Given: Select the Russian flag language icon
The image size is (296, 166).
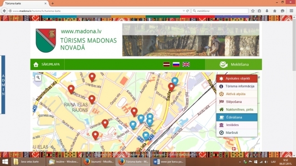Looking at the screenshot, I should [176, 64].
